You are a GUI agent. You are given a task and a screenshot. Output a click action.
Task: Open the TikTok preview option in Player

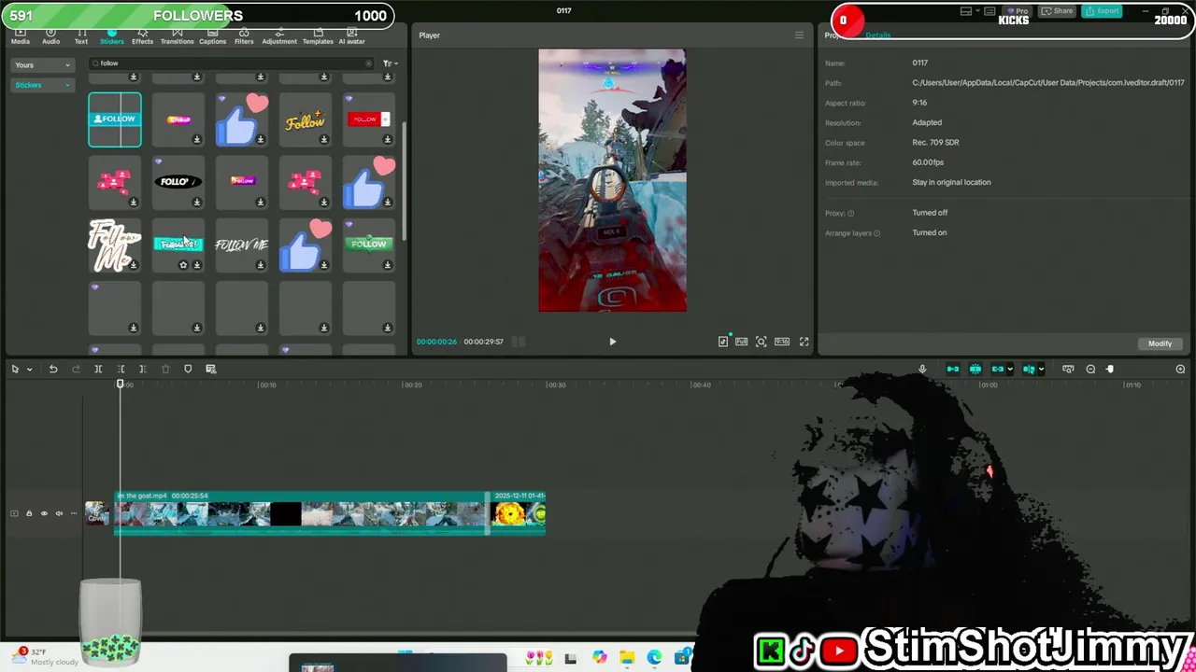pos(723,342)
